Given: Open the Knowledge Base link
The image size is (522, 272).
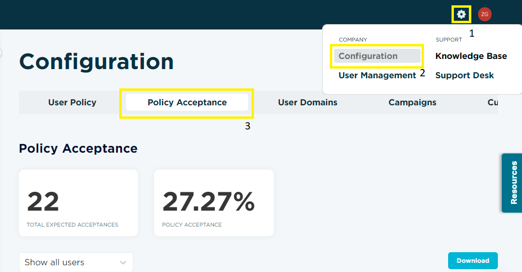Looking at the screenshot, I should [471, 56].
